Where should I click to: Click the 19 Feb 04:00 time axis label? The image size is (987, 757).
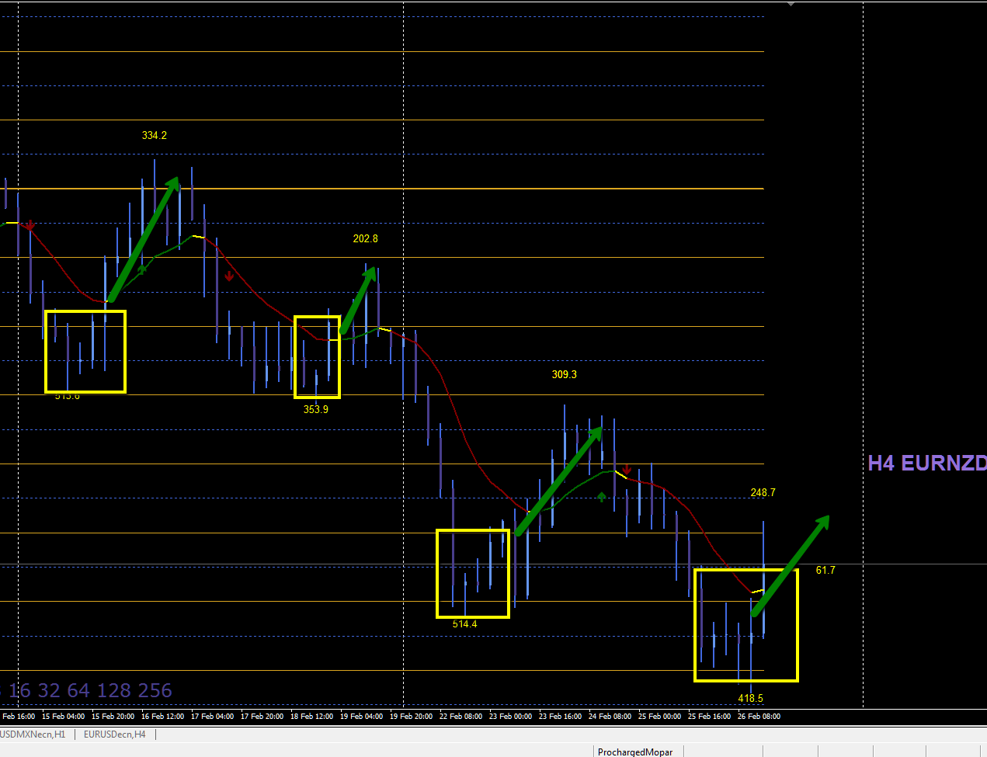pyautogui.click(x=362, y=716)
